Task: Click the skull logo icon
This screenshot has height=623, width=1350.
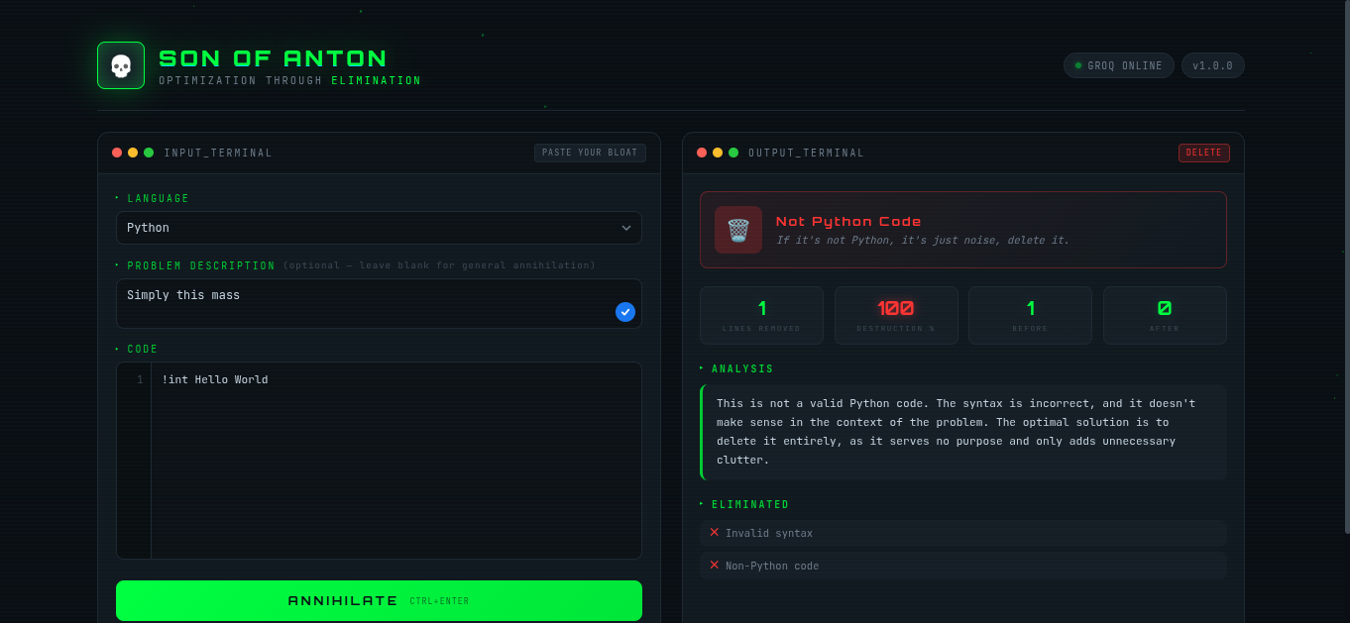Action: (121, 65)
